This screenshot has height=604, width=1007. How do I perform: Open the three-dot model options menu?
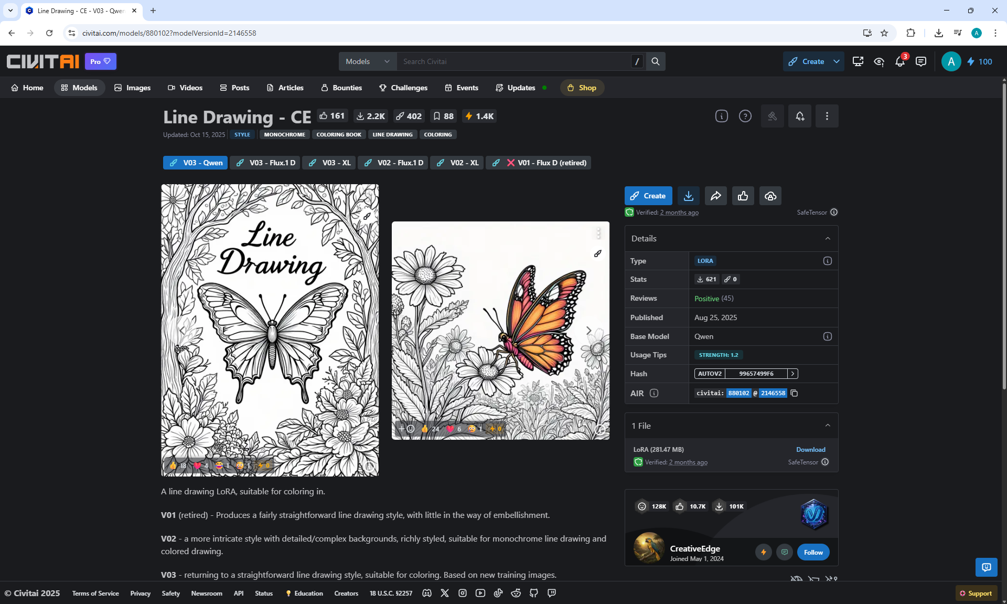[827, 116]
